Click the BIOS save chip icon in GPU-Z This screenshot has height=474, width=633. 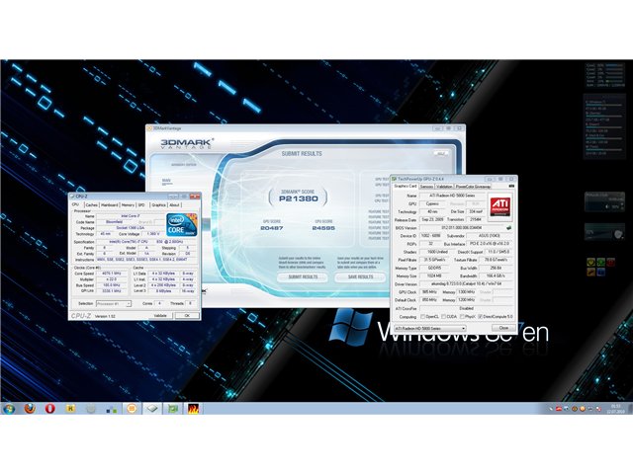(508, 228)
